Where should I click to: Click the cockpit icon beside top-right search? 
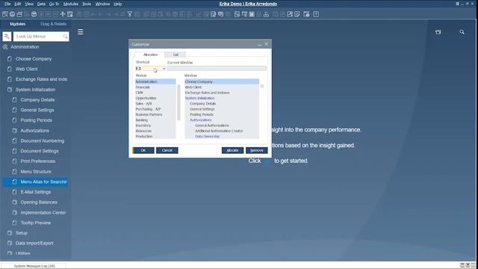438,32
